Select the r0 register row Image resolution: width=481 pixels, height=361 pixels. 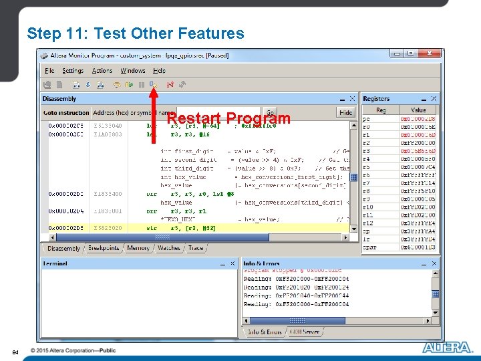click(x=399, y=127)
